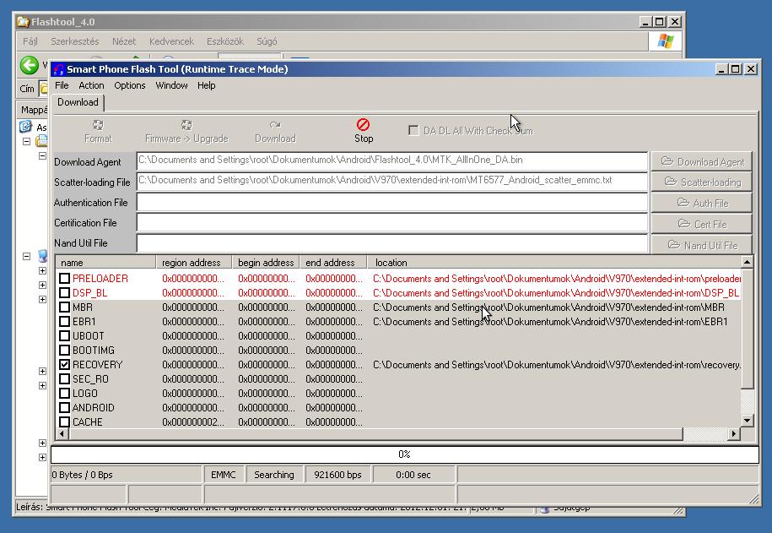
Task: Click the Flashtool_4.0 folder icon in the title bar
Action: click(x=23, y=22)
